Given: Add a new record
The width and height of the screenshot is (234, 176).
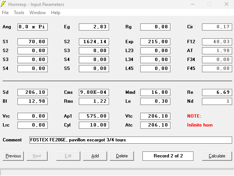Looking at the screenshot, I should pyautogui.click(x=95, y=156).
